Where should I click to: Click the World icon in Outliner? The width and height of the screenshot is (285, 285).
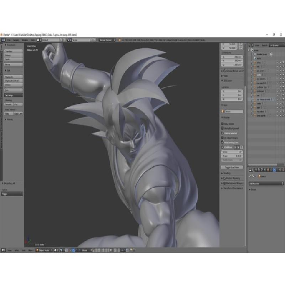click(255, 58)
